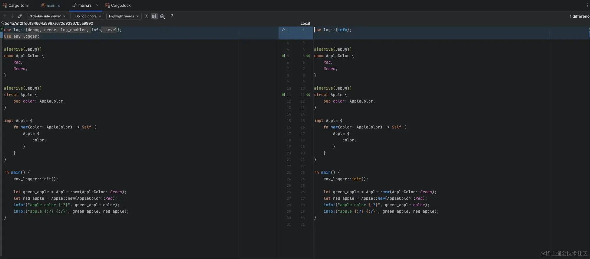Click 'fn main() {' in the right pane
Viewport: 590px width, 259px height.
pyautogui.click(x=327, y=172)
